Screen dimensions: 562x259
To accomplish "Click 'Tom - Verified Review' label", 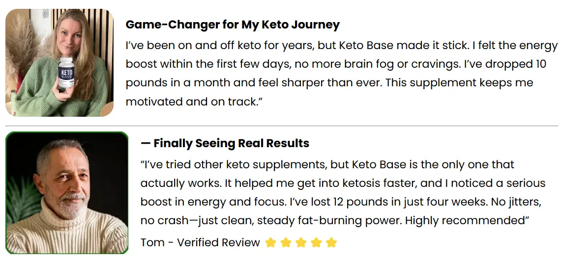I will click(200, 242).
